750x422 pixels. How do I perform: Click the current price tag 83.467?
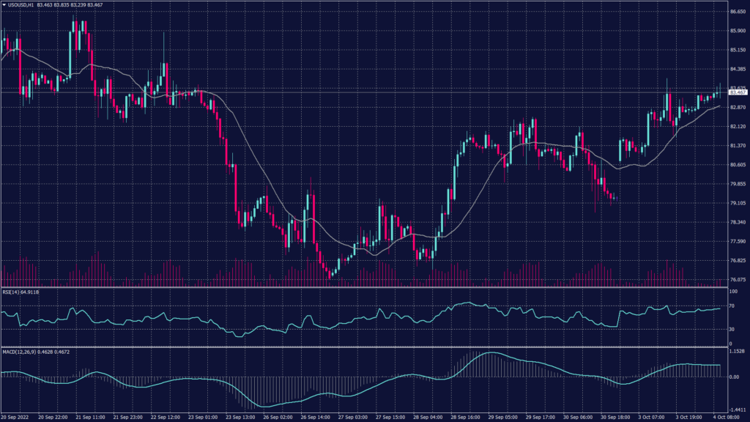click(x=737, y=92)
